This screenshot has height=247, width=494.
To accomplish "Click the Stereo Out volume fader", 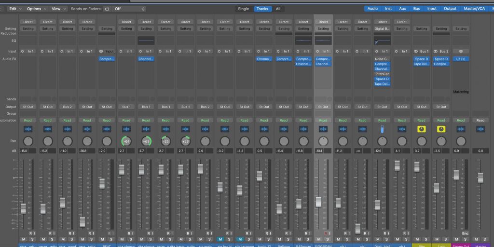I will click(x=456, y=175).
